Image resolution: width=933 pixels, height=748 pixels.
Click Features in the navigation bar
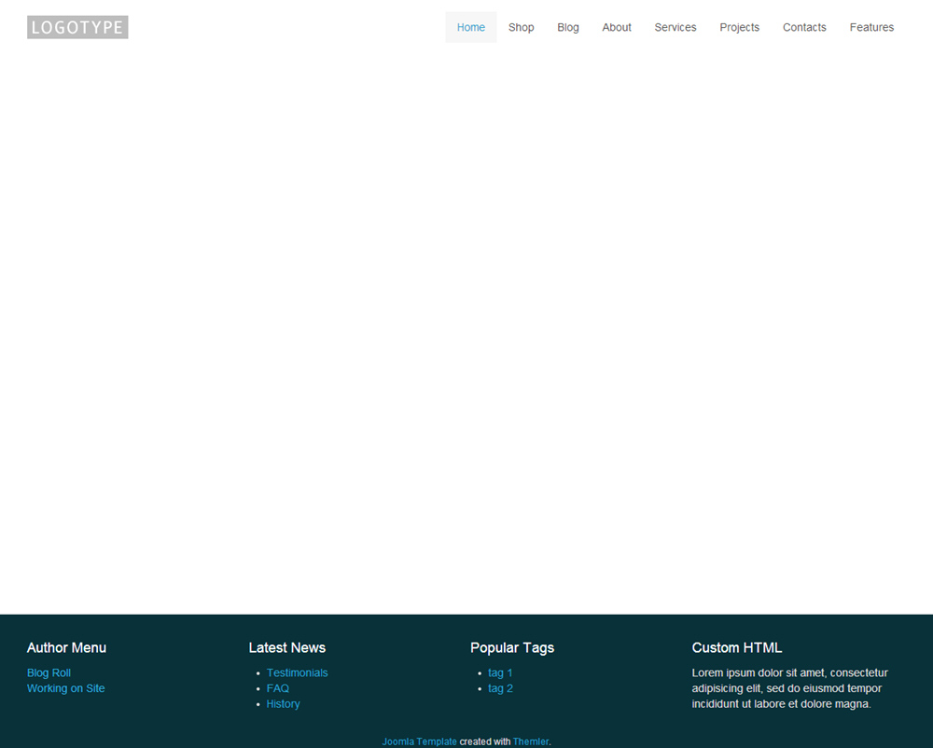[x=871, y=27]
